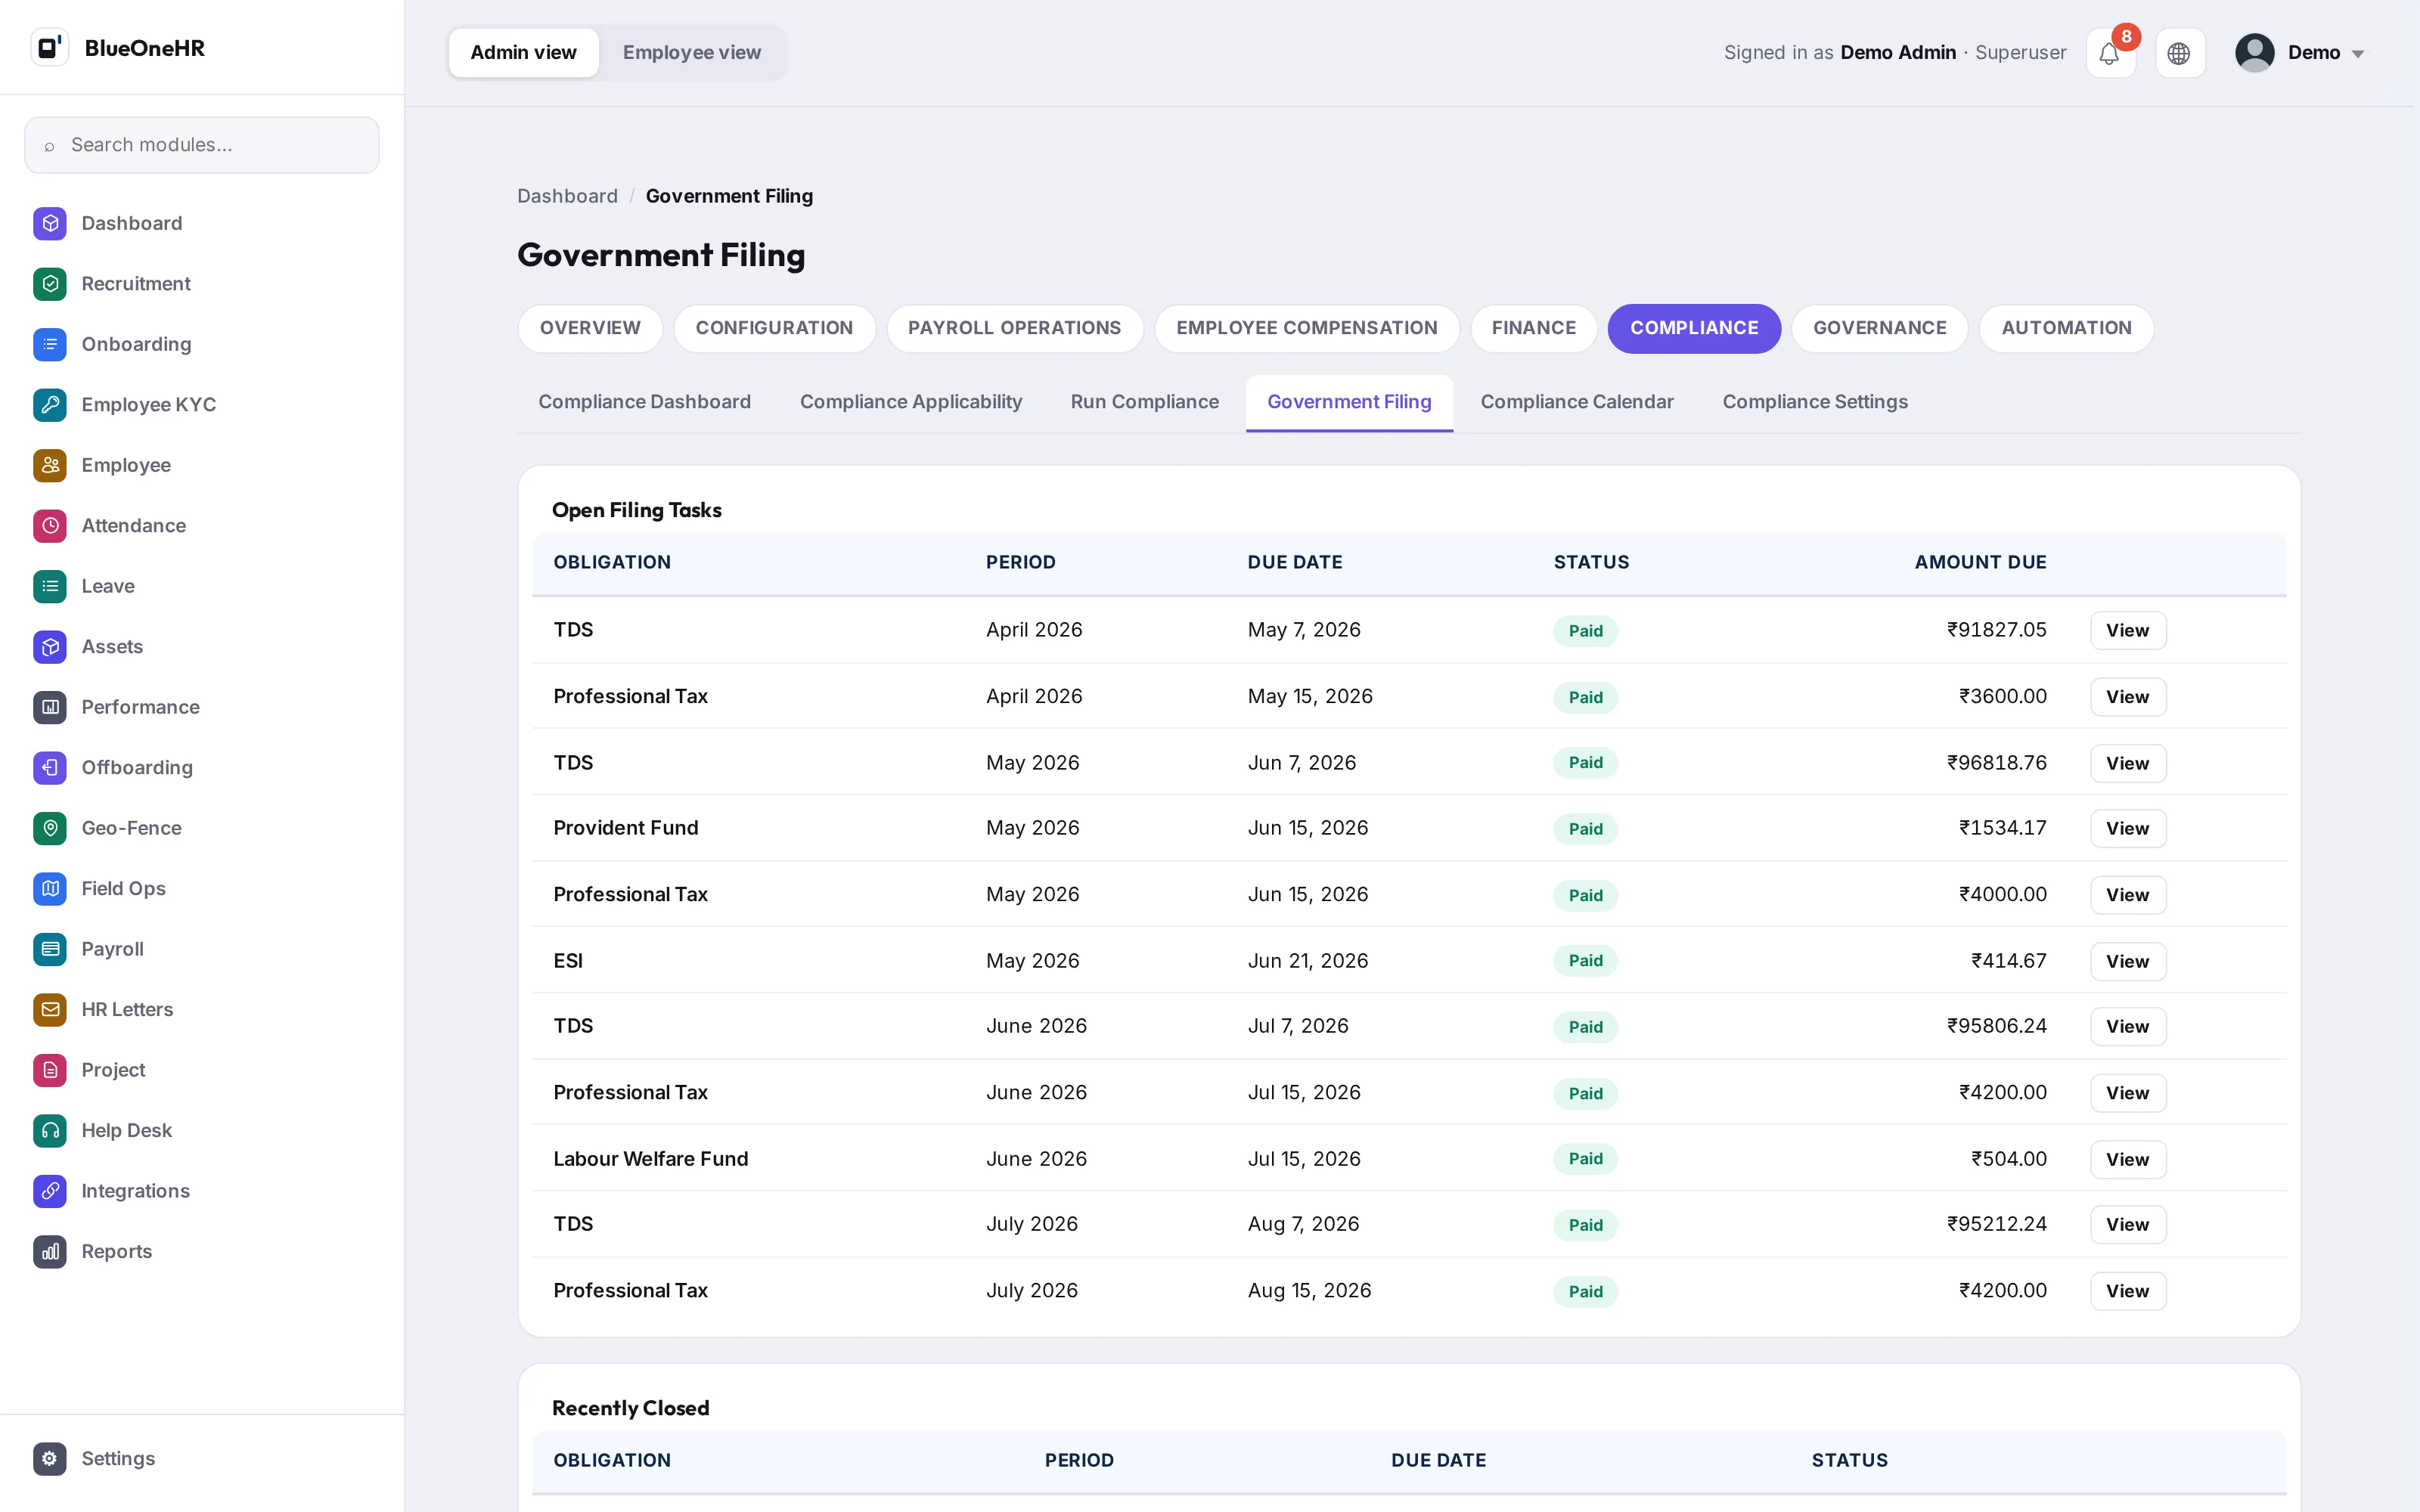Screen dimensions: 2420x1512
Task: Open the Settings gear icon
Action: point(50,1459)
